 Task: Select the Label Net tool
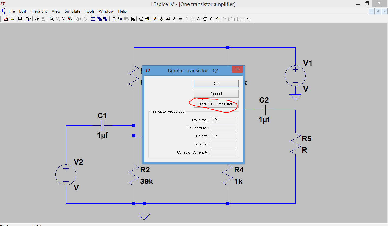click(168, 19)
